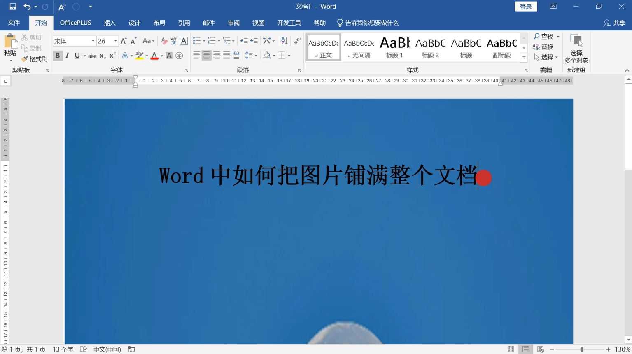Justify paragraph text
The height and width of the screenshot is (354, 632).
(226, 56)
